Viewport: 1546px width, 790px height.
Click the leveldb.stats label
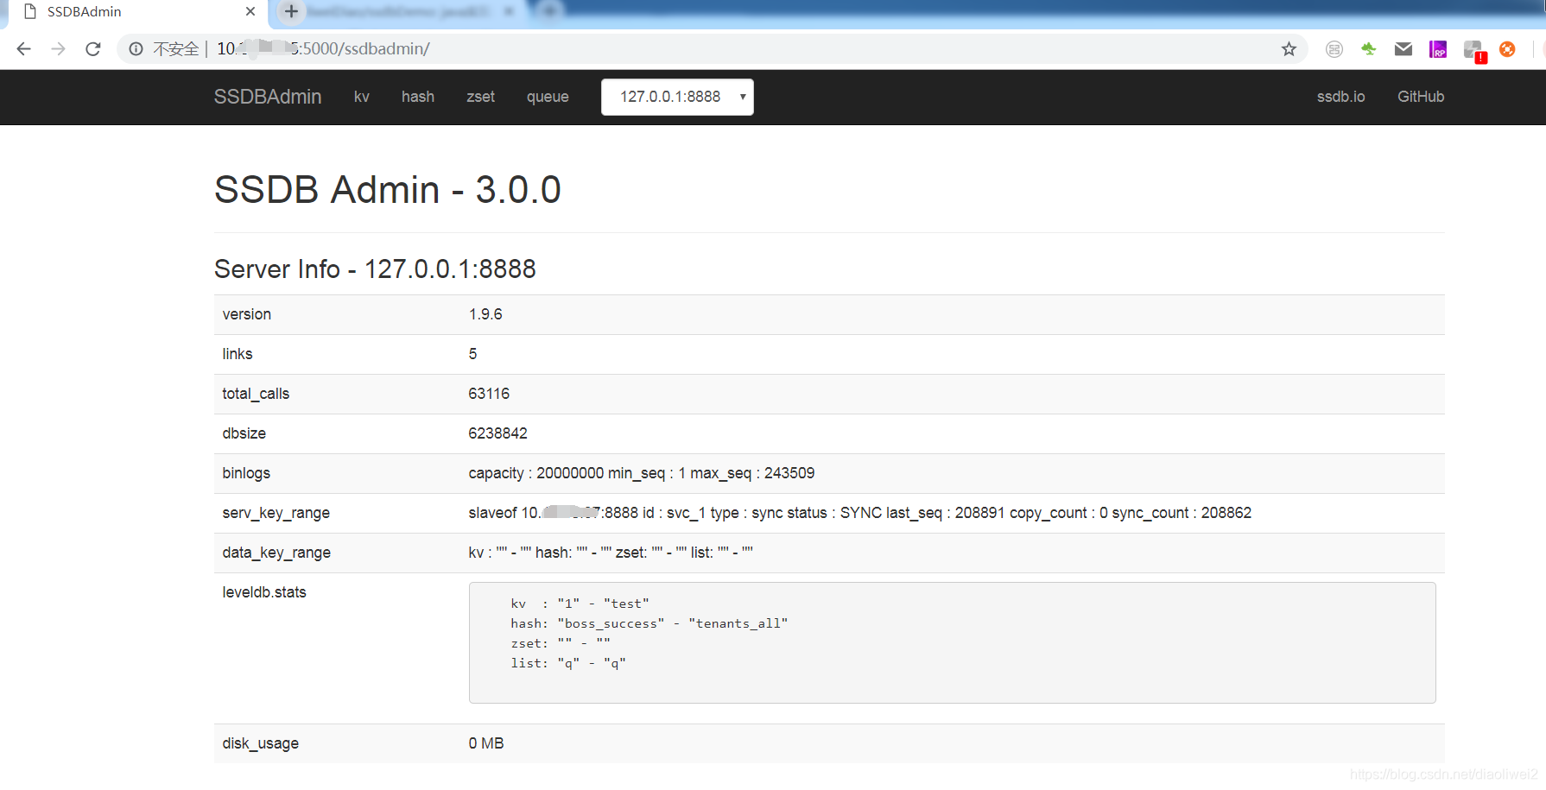click(264, 592)
